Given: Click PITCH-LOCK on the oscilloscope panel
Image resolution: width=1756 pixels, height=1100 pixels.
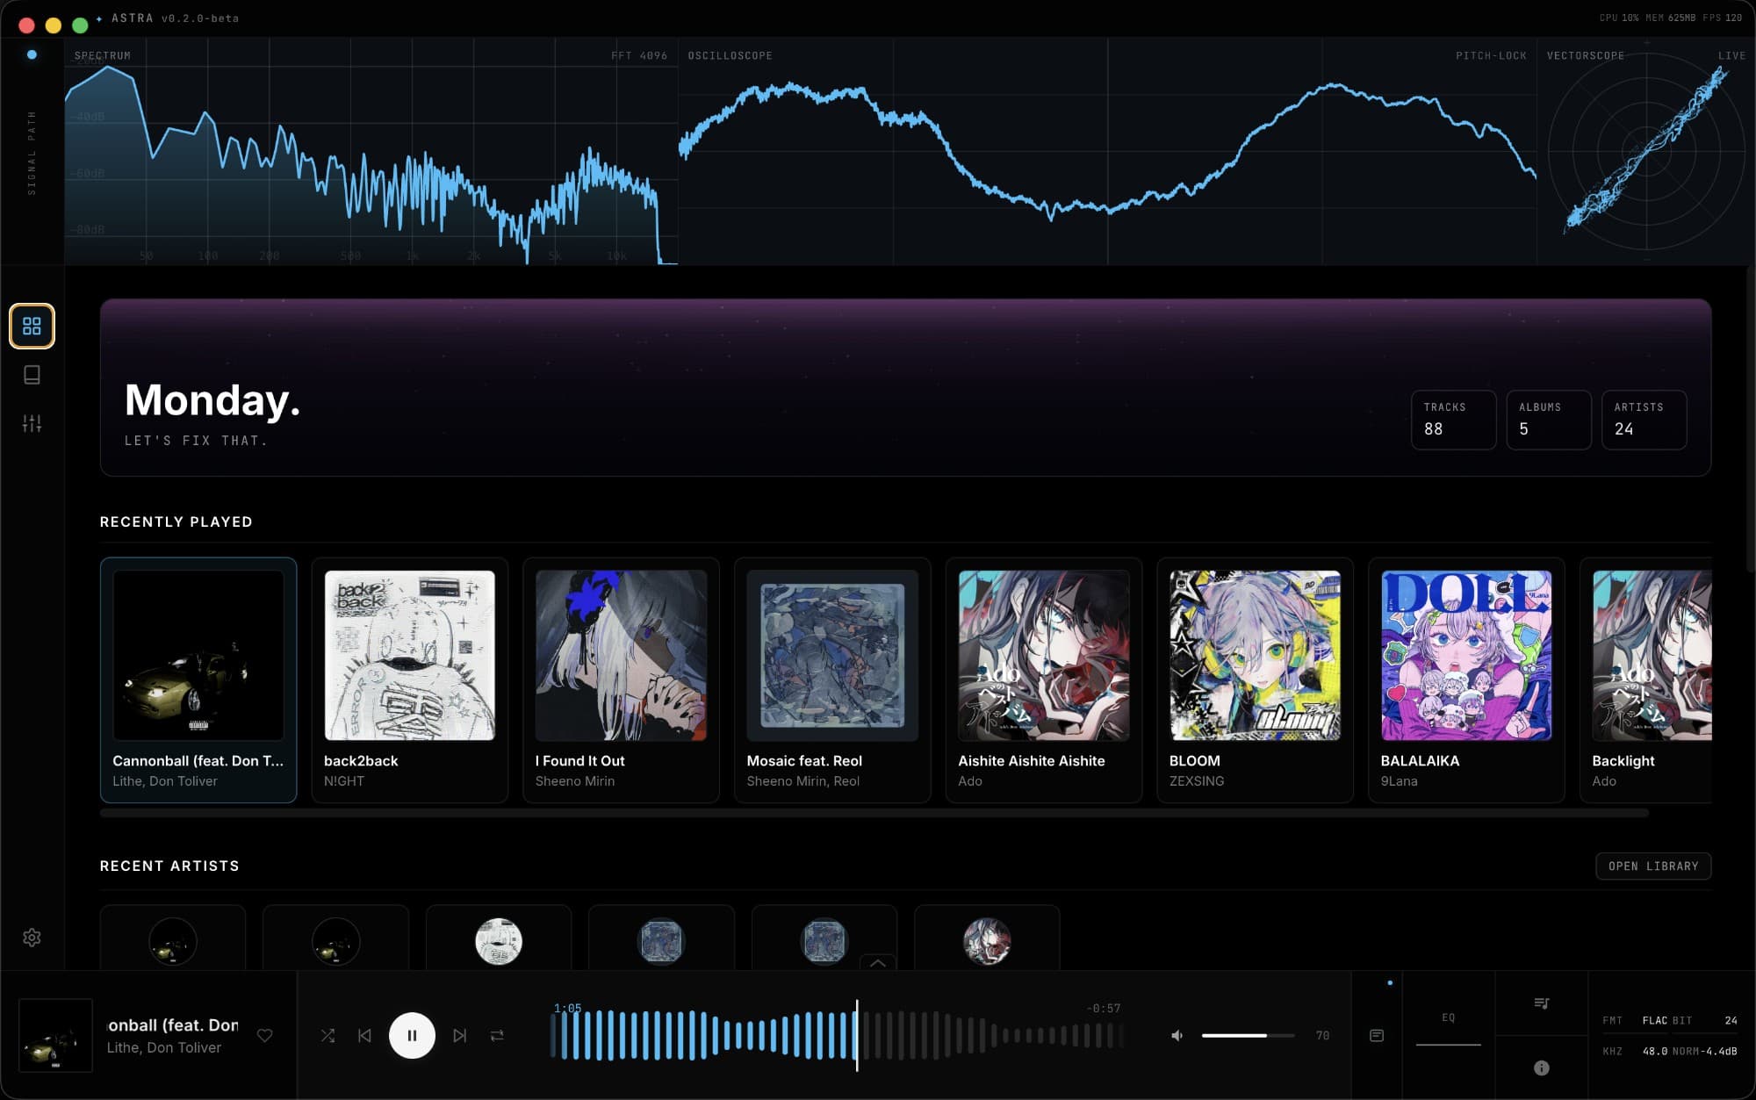Looking at the screenshot, I should [x=1491, y=55].
